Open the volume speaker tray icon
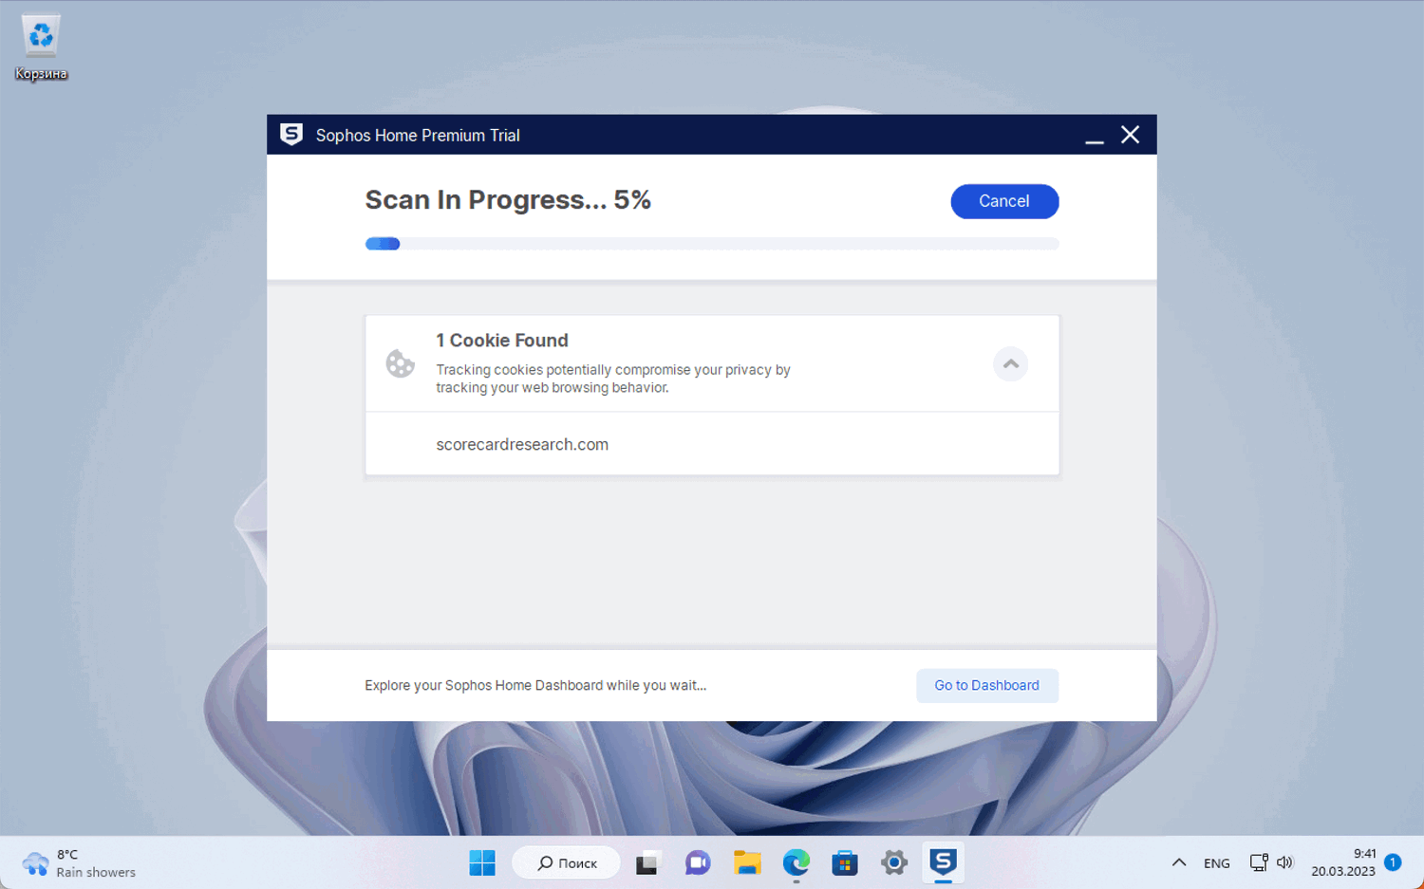Viewport: 1424px width, 889px height. pos(1285,862)
